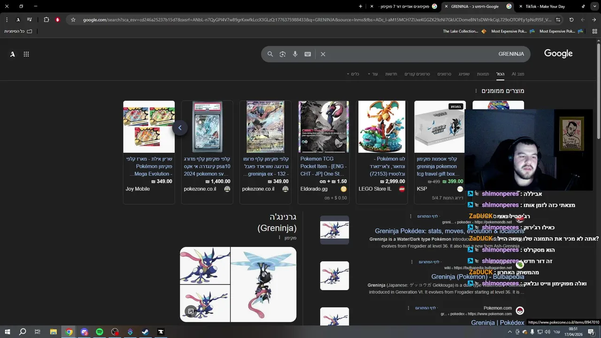Select the AI mode search tab
Screen dimensions: 601x338
pyautogui.click(x=518, y=74)
